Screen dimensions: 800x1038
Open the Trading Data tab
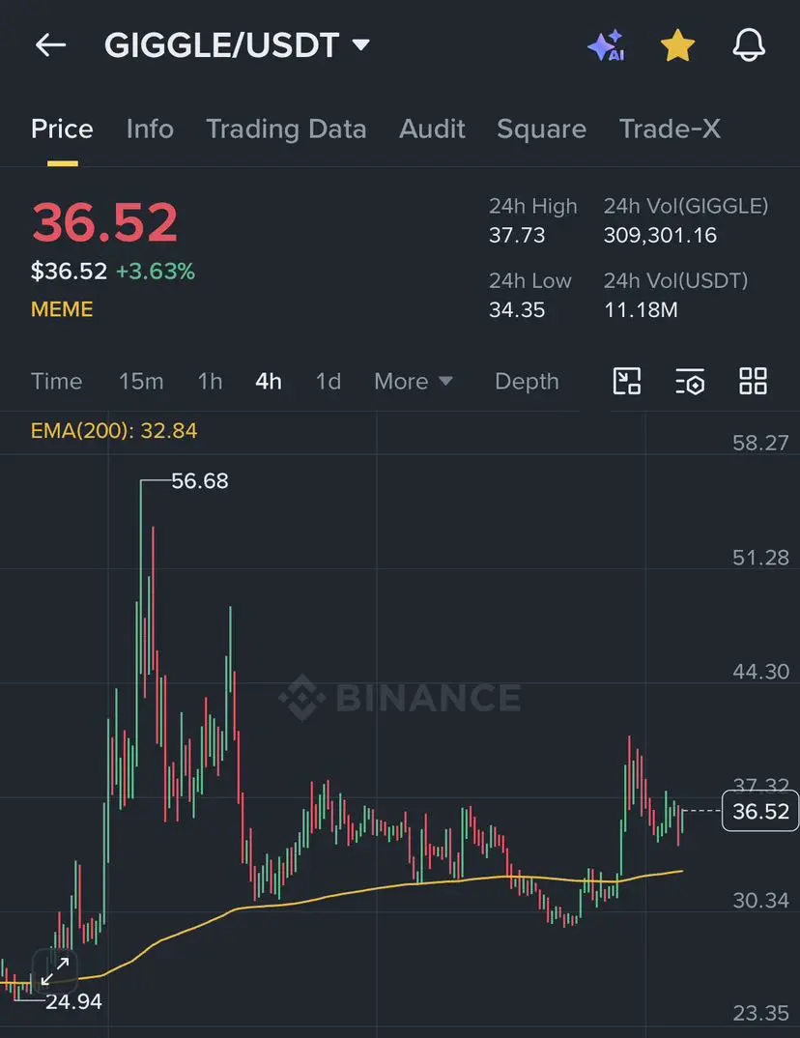tap(286, 130)
